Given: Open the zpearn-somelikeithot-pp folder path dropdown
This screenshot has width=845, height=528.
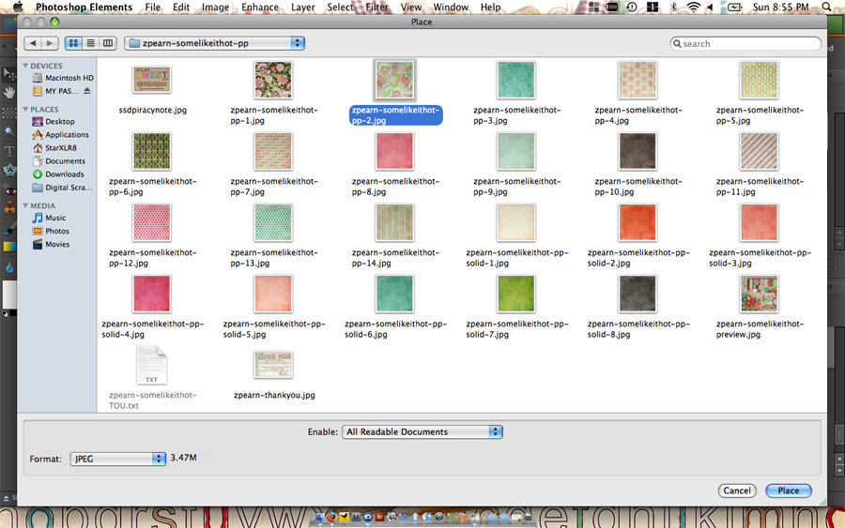Looking at the screenshot, I should [215, 43].
